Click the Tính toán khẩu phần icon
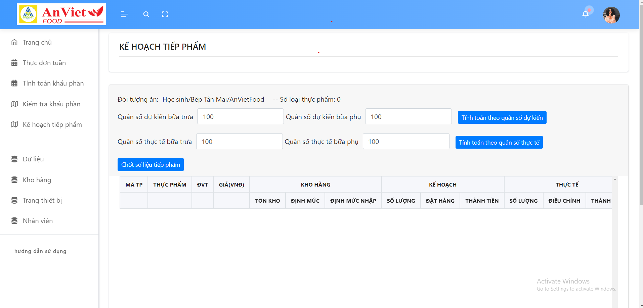Screen dimensions: 643x308 pos(14,83)
